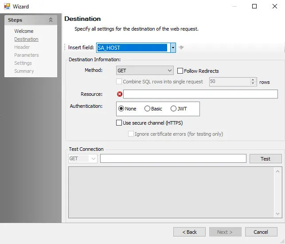
Task: Focus the Resource input field
Action: coord(200,94)
